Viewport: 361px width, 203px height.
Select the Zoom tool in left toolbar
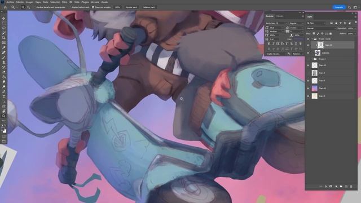pos(4,116)
